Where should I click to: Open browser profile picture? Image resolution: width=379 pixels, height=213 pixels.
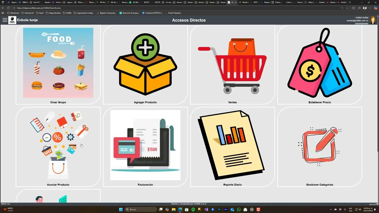365,8
